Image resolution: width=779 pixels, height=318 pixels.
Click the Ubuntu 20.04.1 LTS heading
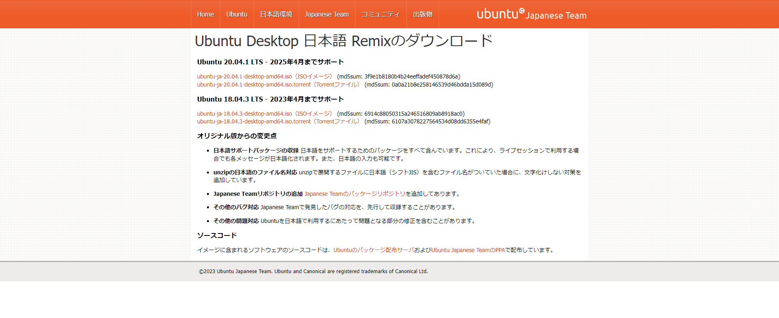[x=271, y=62]
